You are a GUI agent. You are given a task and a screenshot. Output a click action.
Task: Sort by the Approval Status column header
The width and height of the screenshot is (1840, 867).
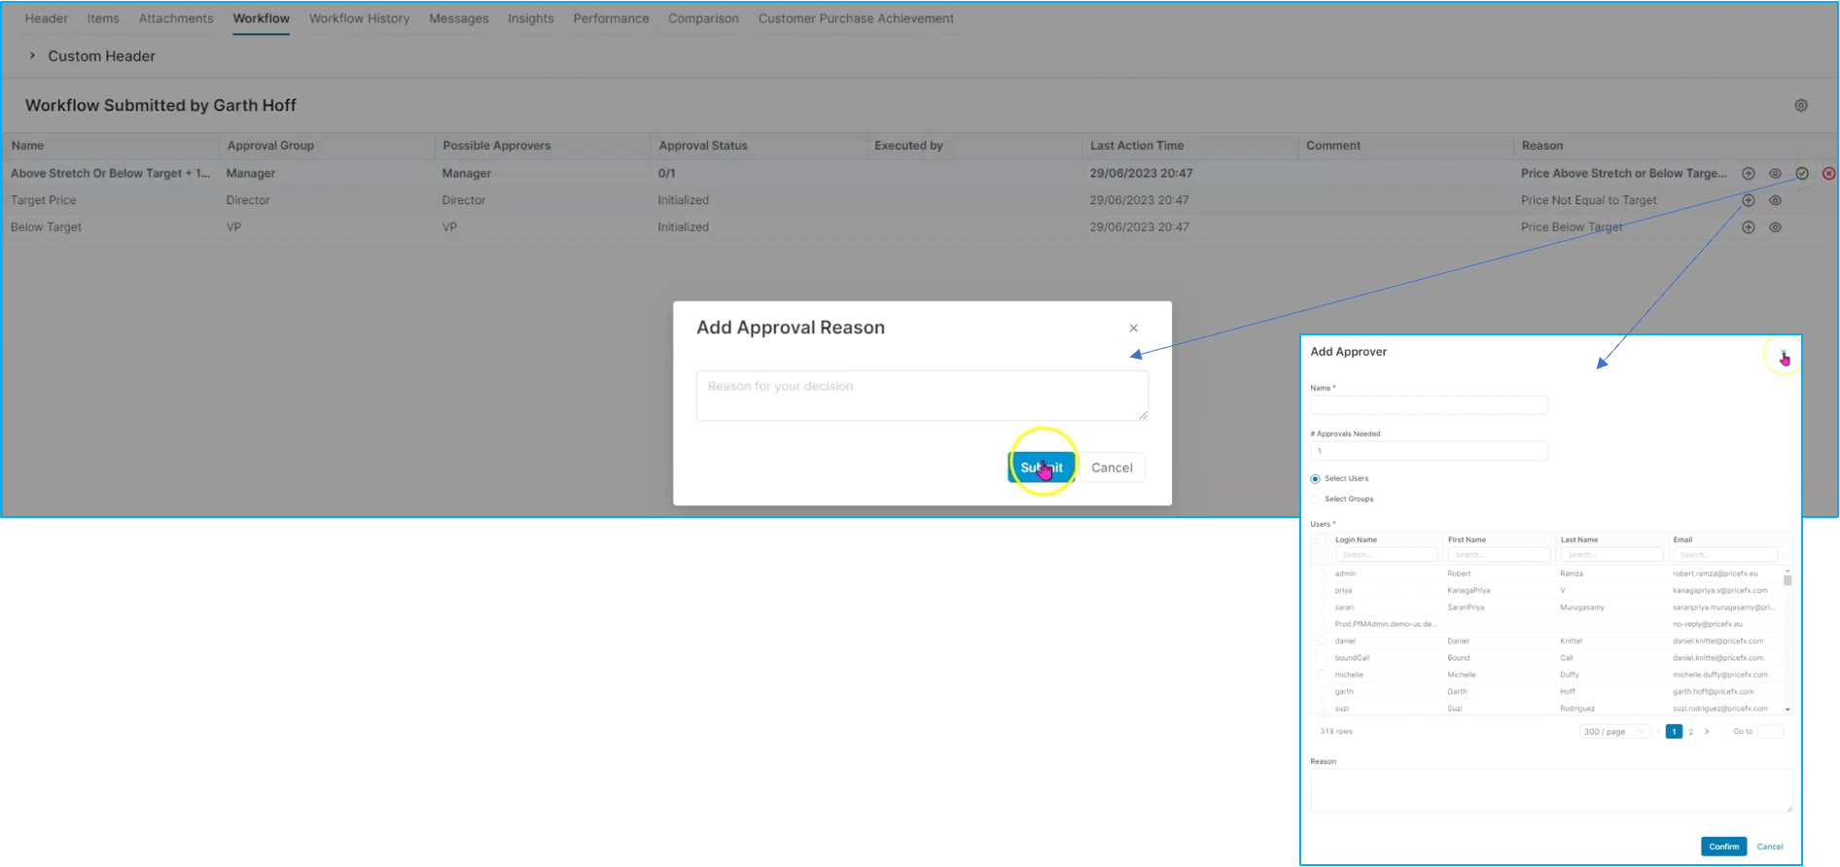point(703,146)
